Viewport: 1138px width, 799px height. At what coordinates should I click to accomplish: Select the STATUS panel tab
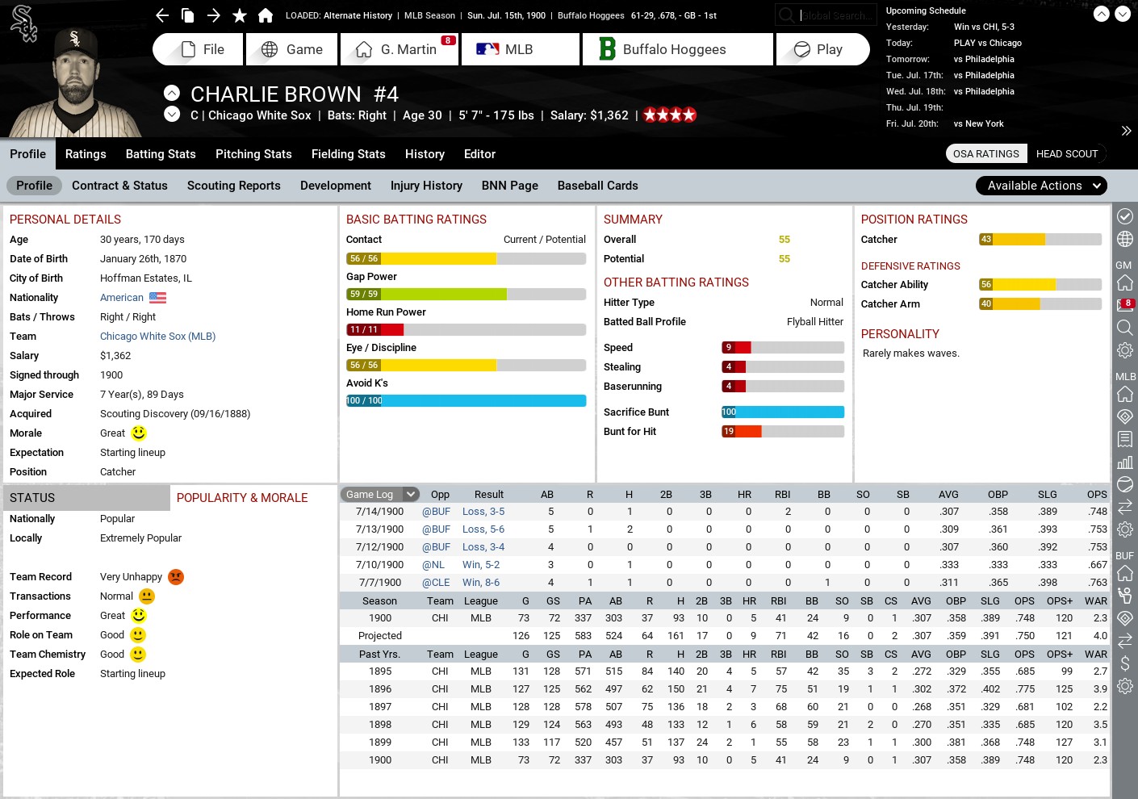click(87, 498)
